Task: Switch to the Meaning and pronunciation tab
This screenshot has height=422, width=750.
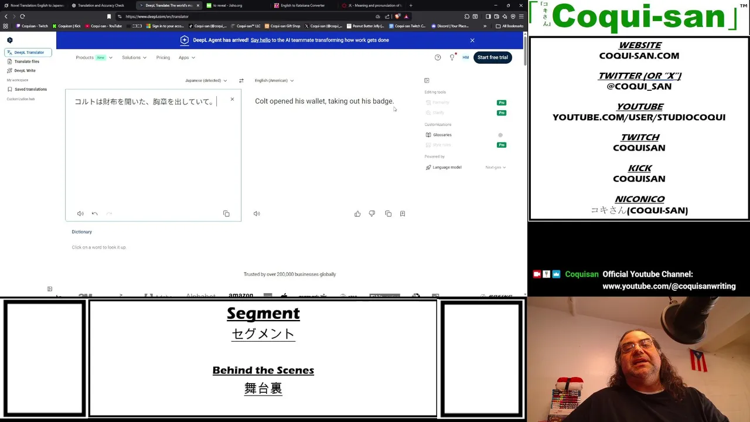Action: point(371,5)
